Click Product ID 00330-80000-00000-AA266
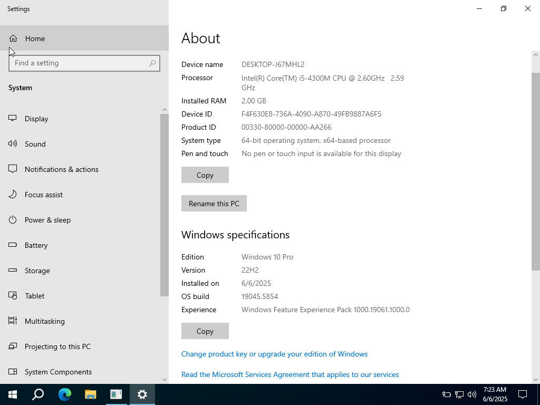Image resolution: width=540 pixels, height=405 pixels. click(286, 127)
